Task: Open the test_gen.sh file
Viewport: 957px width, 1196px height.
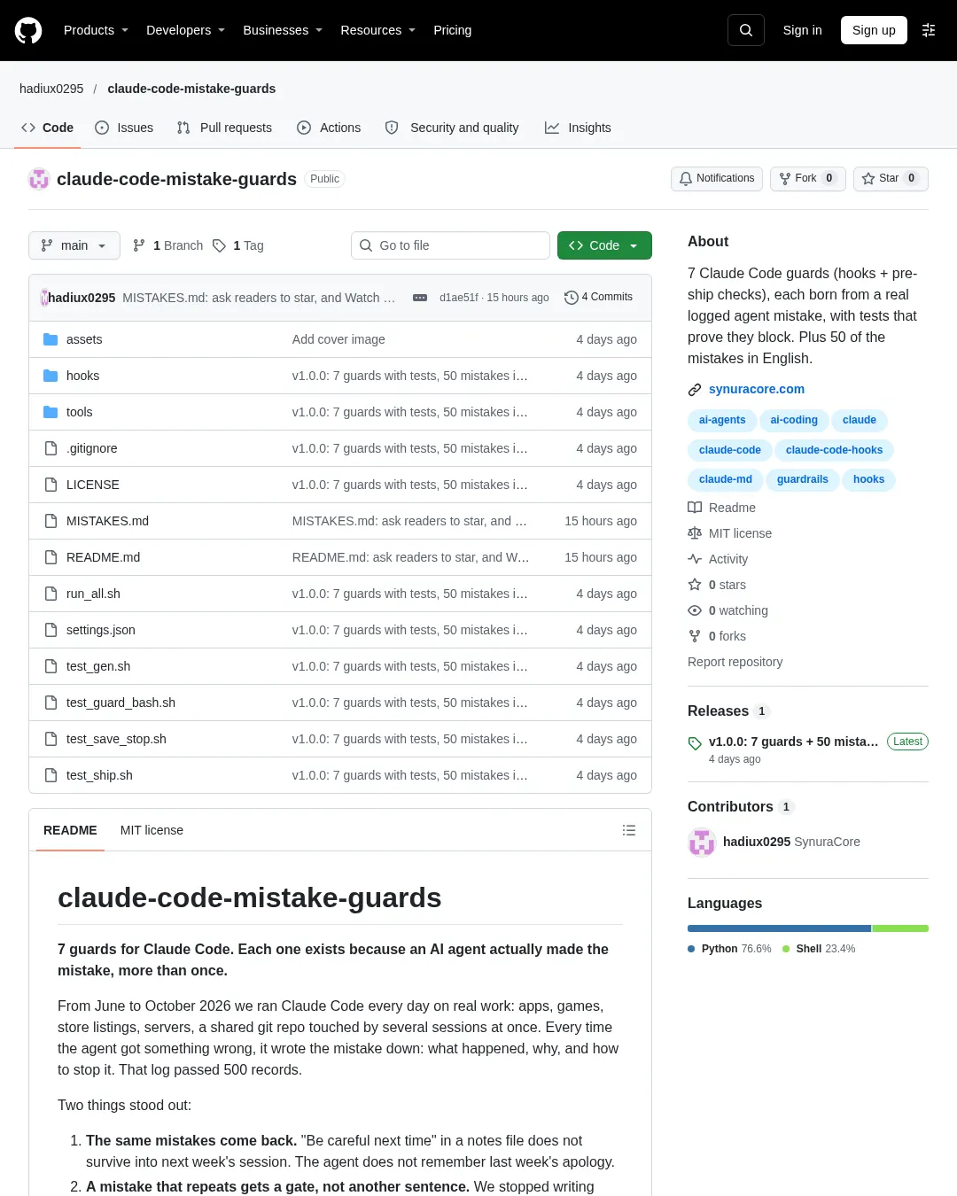Action: pyautogui.click(x=98, y=666)
